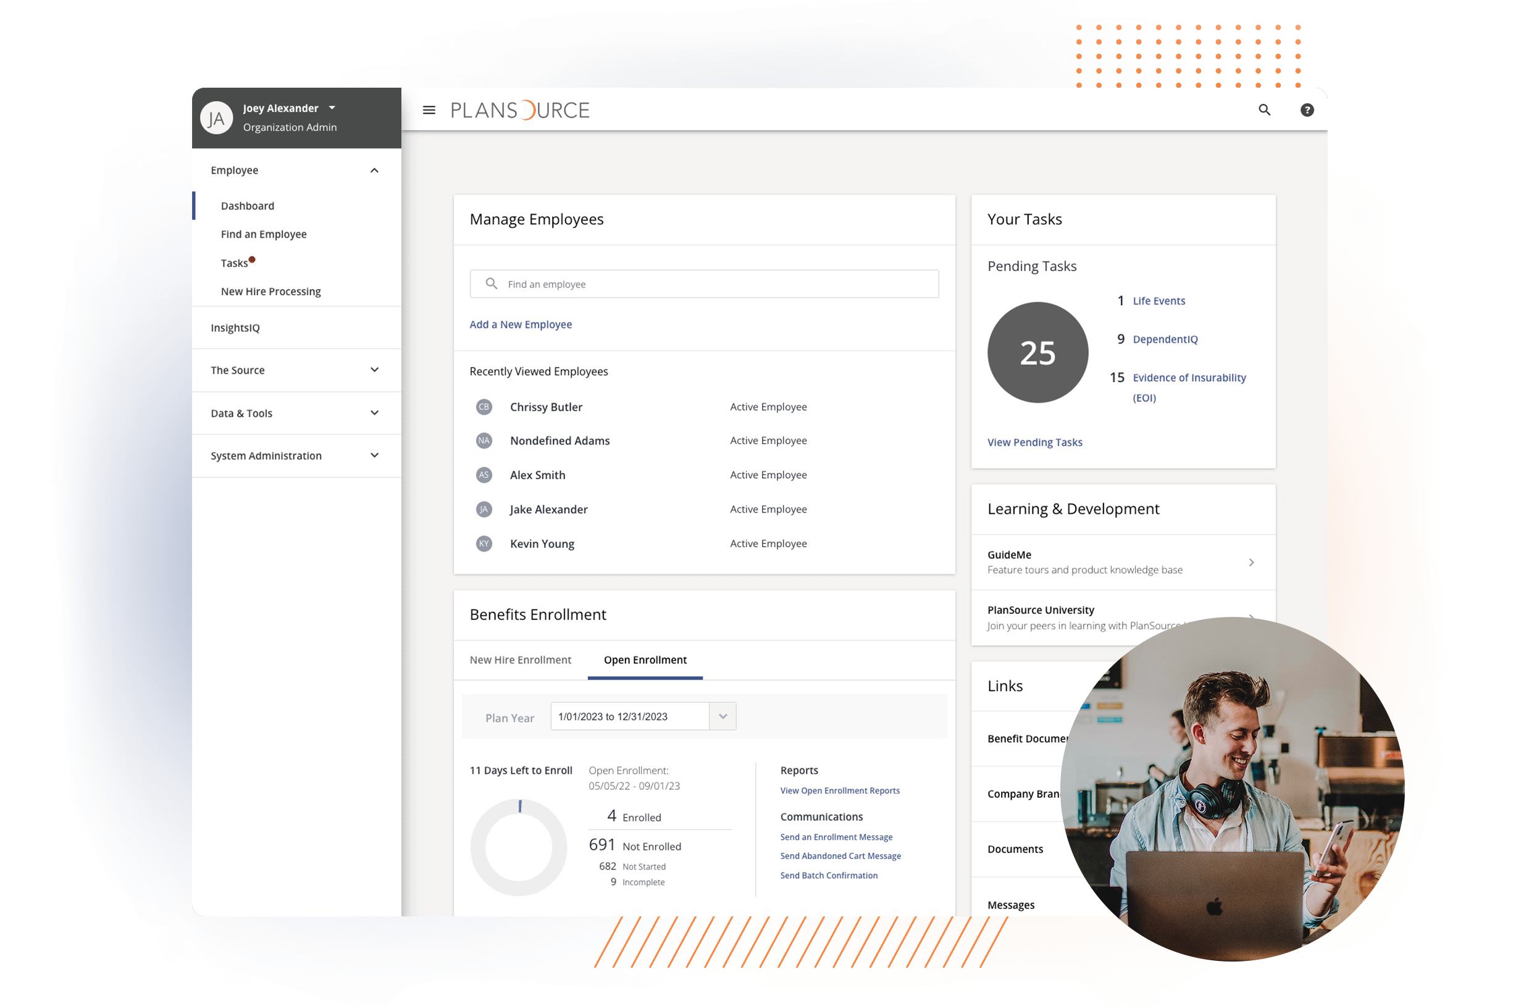The height and width of the screenshot is (1006, 1521).
Task: Collapse the Employee menu section
Action: (x=375, y=170)
